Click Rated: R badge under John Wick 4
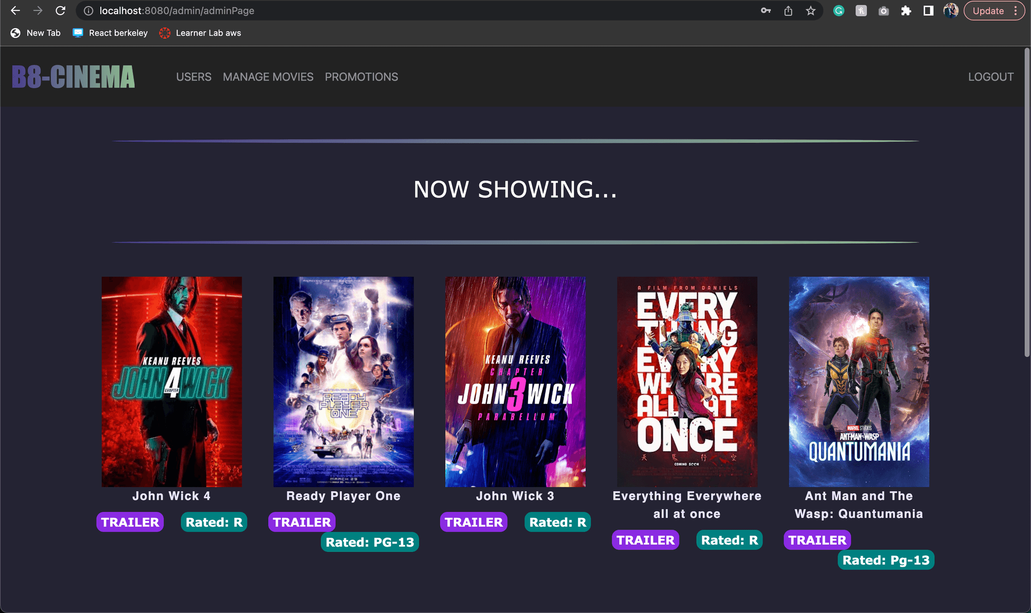The height and width of the screenshot is (613, 1031). [x=214, y=522]
